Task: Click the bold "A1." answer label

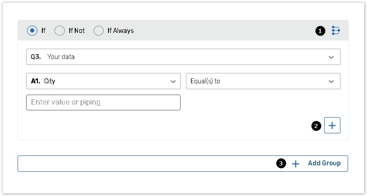Action: click(36, 81)
